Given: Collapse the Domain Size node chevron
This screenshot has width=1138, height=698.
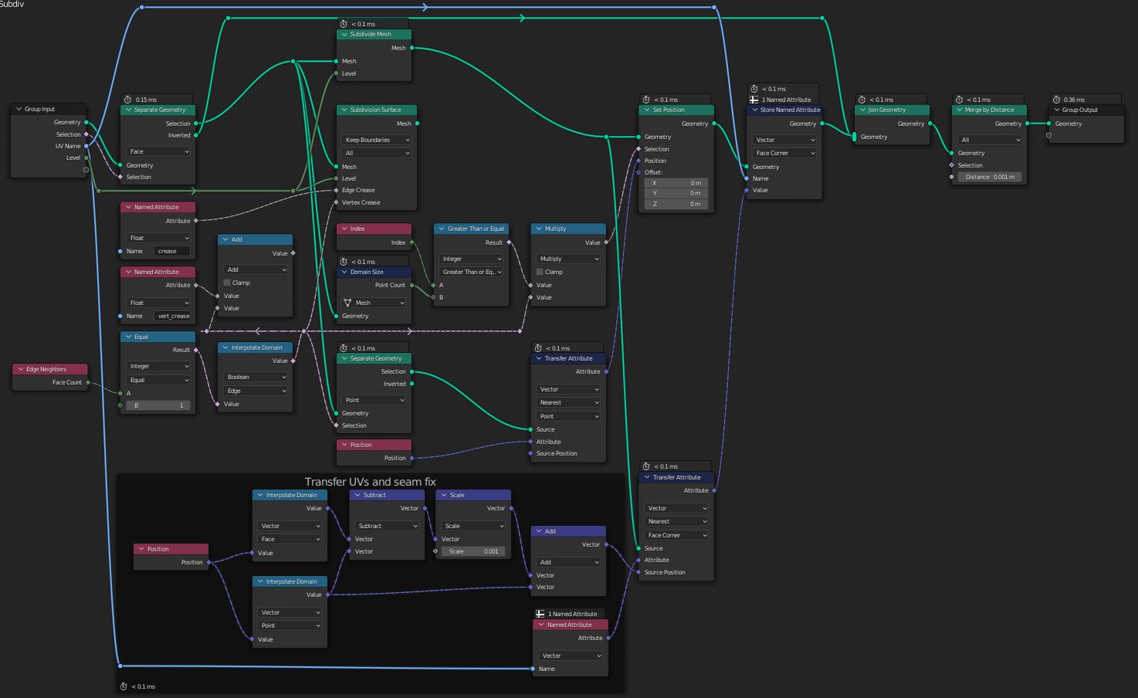Looking at the screenshot, I should point(344,272).
